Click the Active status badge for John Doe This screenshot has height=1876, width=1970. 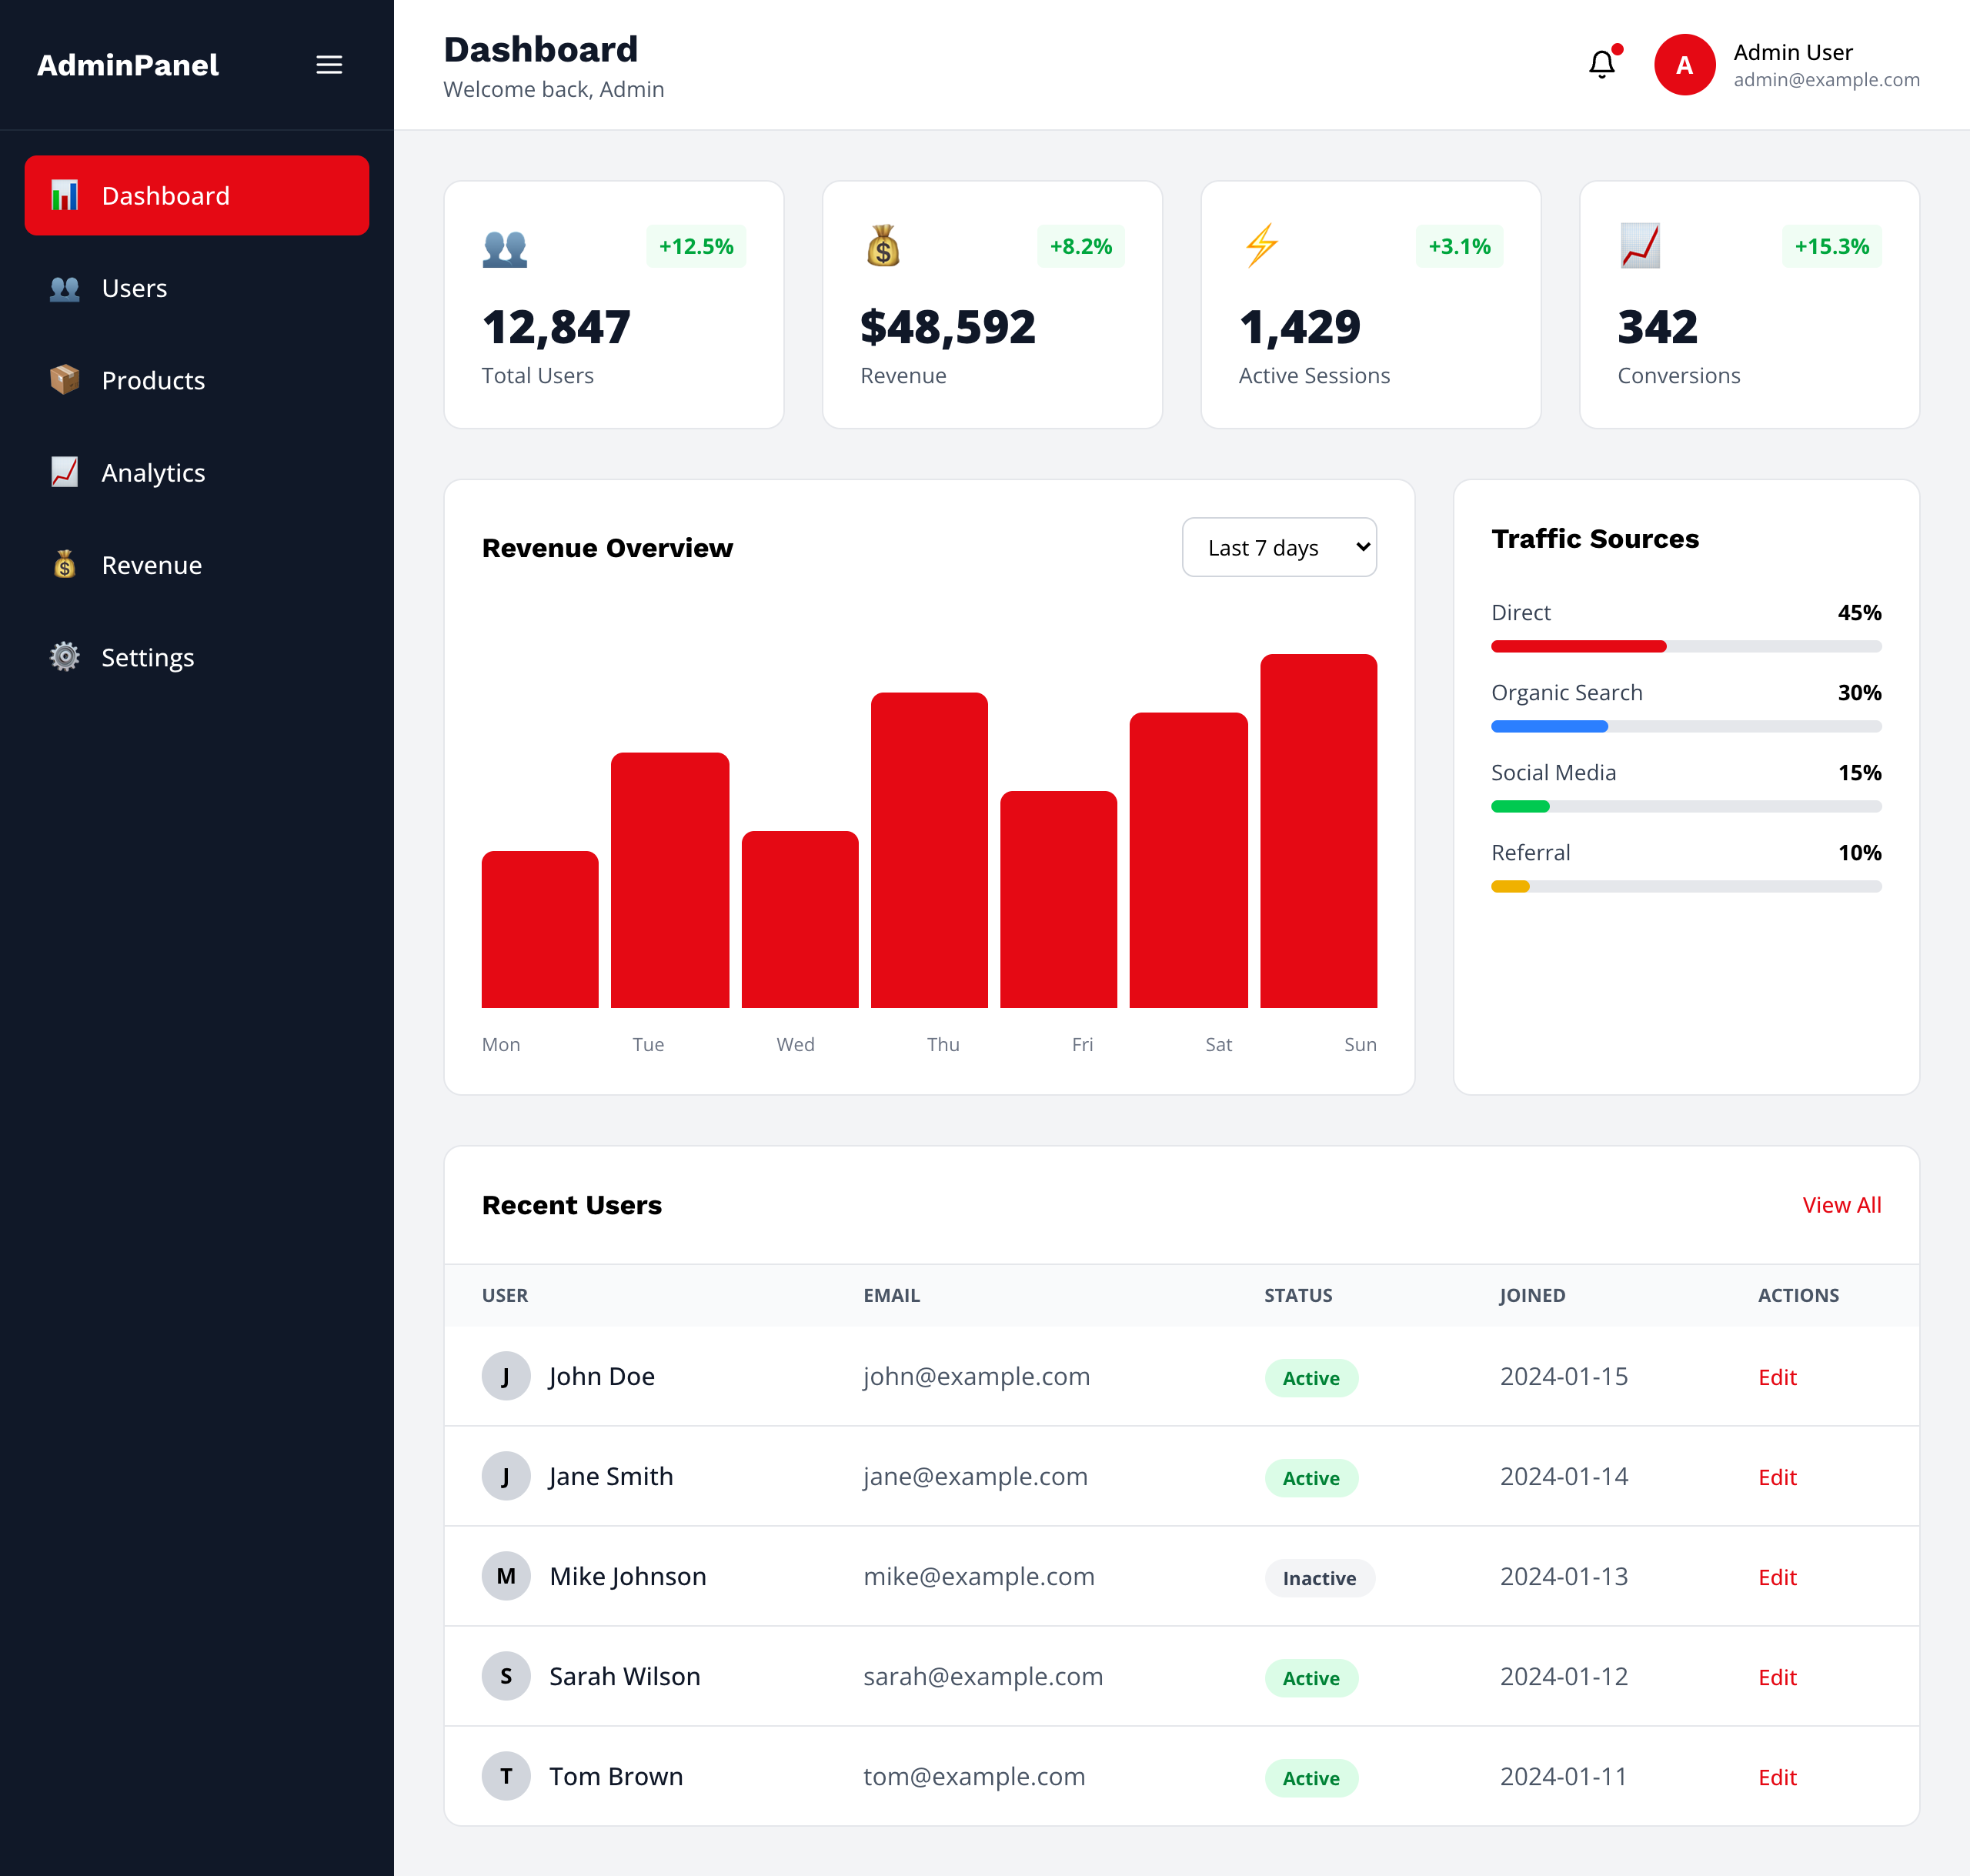1311,1378
